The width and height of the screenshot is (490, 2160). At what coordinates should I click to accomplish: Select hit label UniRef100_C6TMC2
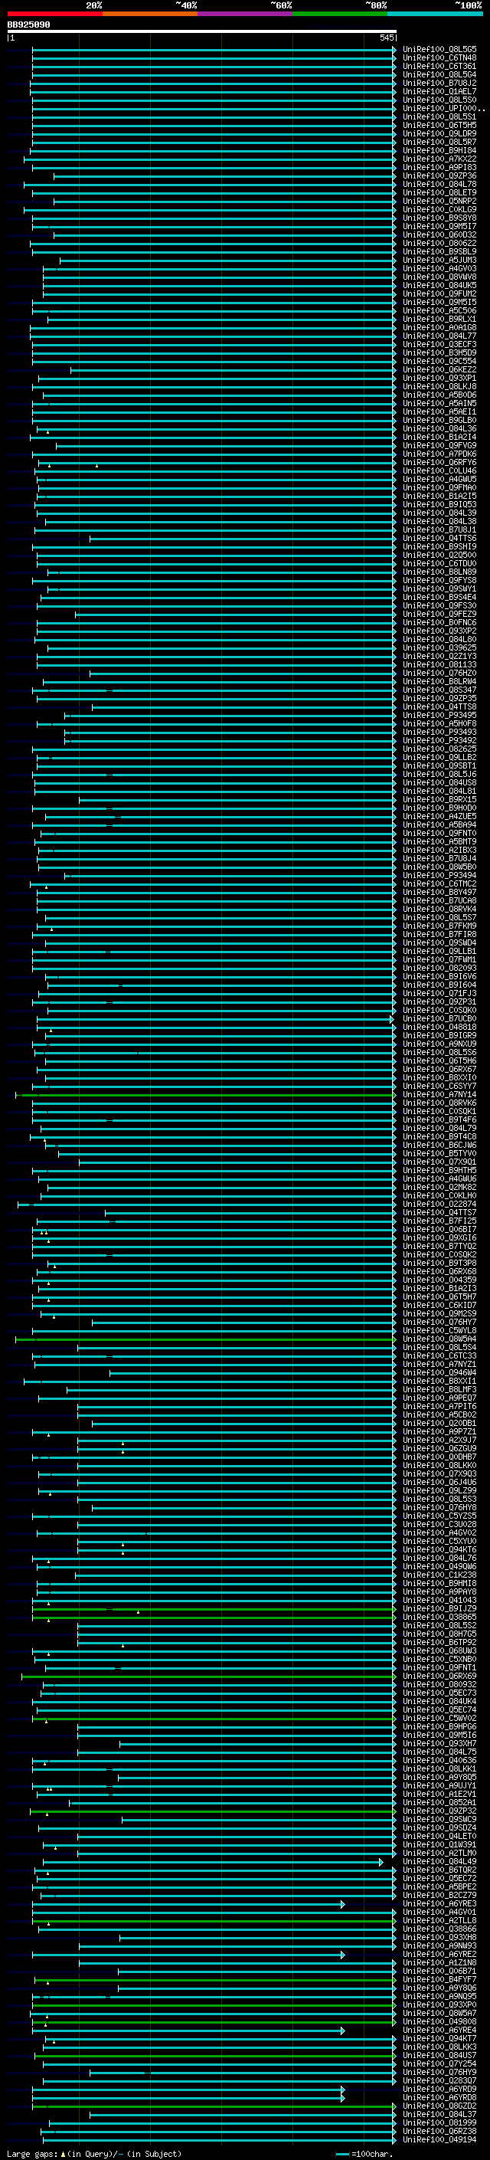click(x=439, y=883)
